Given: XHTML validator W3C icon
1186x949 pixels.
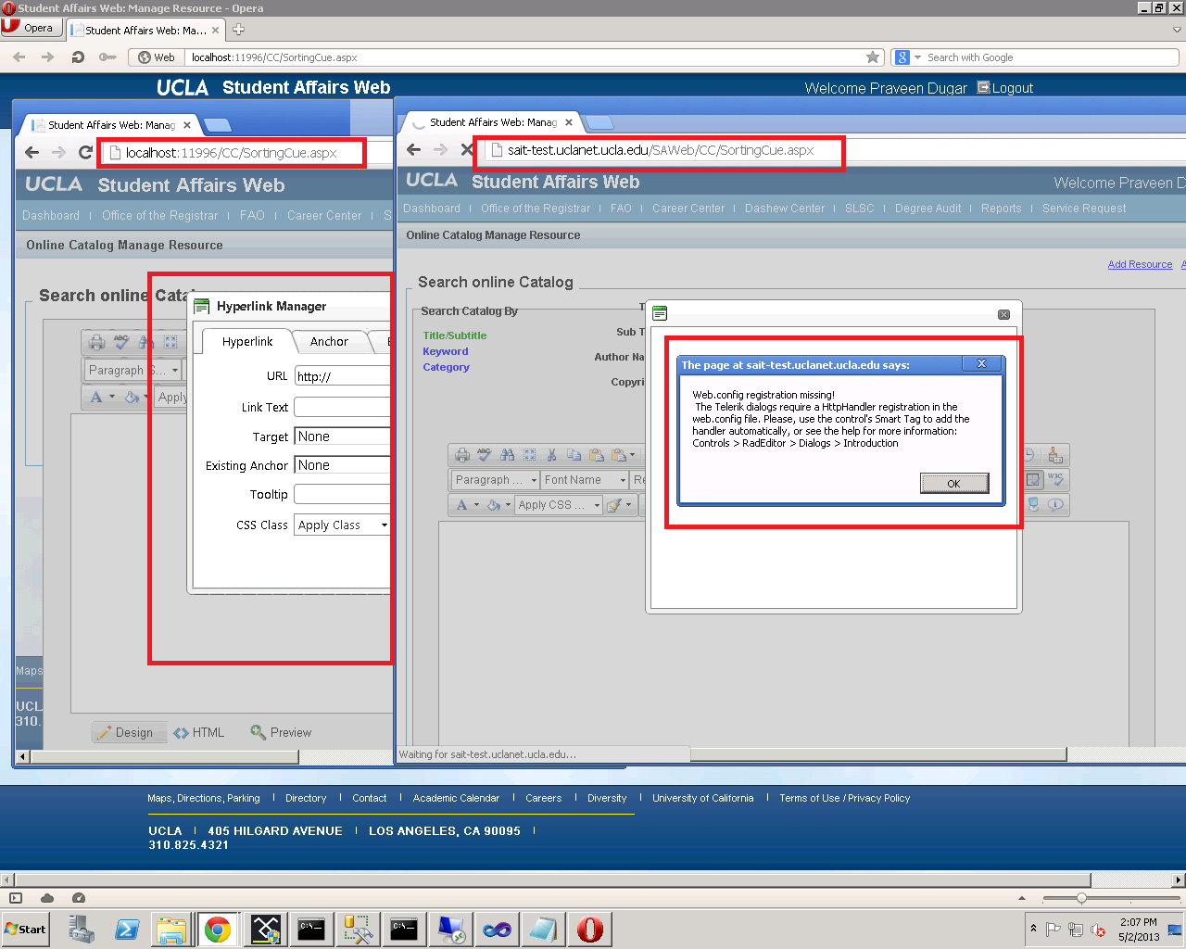Looking at the screenshot, I should (1055, 479).
